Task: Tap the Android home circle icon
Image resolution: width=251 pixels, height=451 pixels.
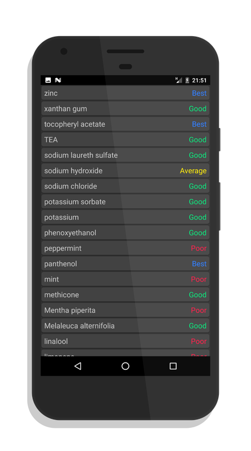Action: tap(125, 366)
